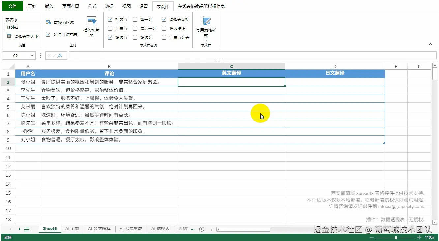Click the vertical scrollbar down arrow

435,222
